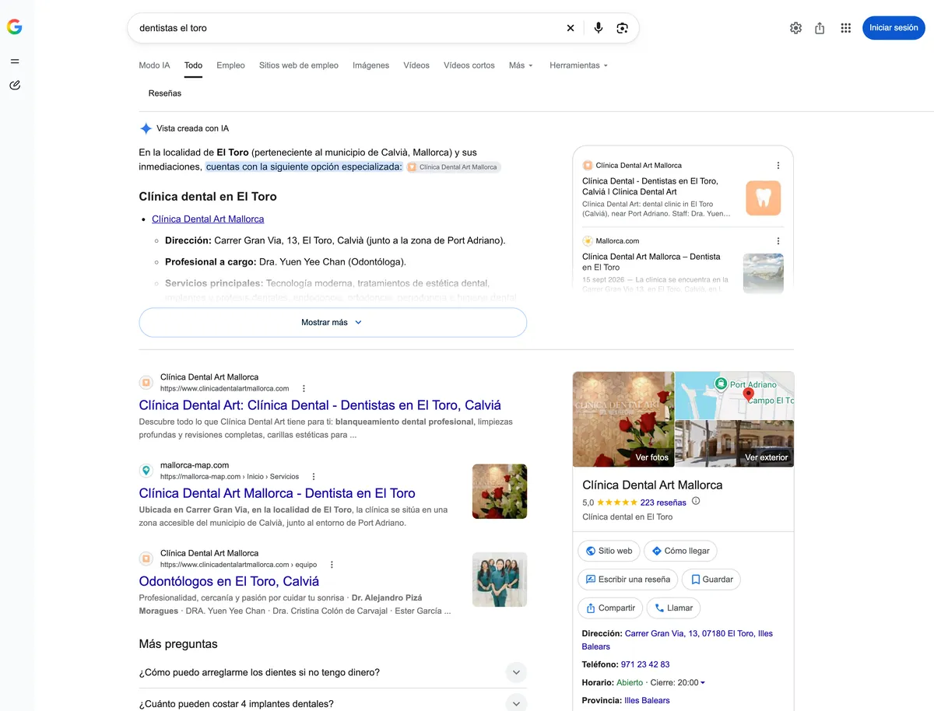The height and width of the screenshot is (711, 934).
Task: Open search by image with the camera icon
Action: [x=622, y=28]
